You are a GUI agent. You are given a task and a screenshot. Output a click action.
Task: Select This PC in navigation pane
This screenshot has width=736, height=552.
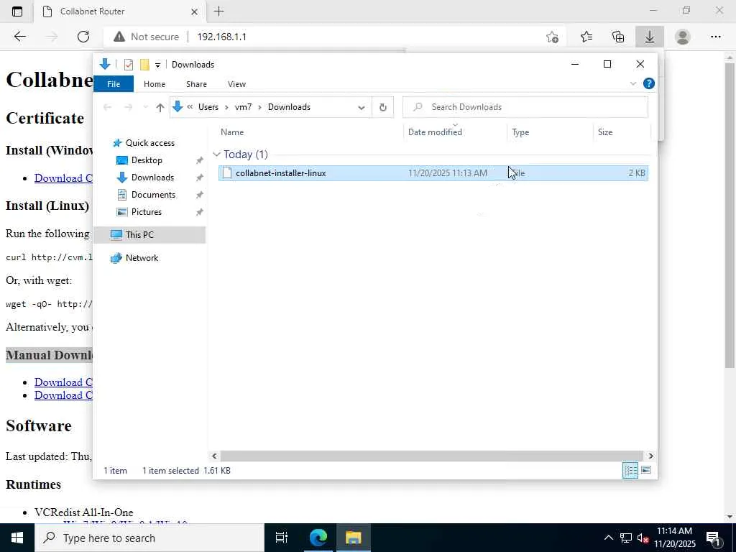pos(149,235)
